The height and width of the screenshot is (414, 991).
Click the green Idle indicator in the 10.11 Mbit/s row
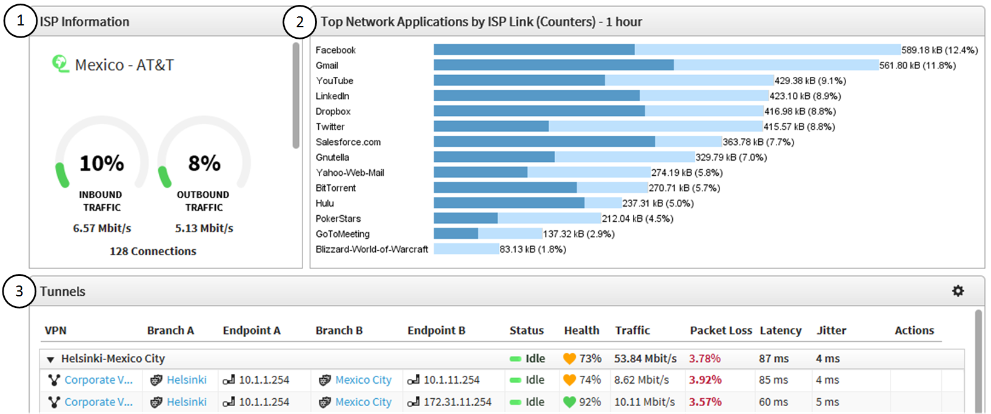(515, 402)
